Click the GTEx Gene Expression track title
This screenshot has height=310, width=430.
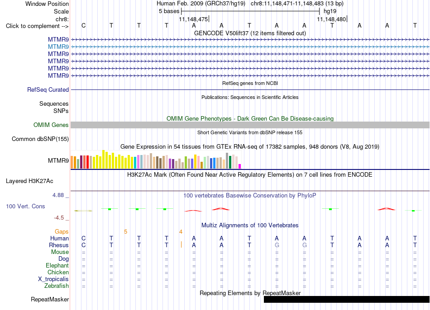(250, 147)
